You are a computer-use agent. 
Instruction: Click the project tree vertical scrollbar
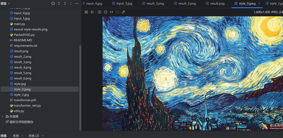80,88
